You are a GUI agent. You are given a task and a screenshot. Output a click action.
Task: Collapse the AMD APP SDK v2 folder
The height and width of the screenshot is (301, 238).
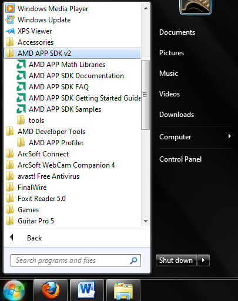click(72, 53)
